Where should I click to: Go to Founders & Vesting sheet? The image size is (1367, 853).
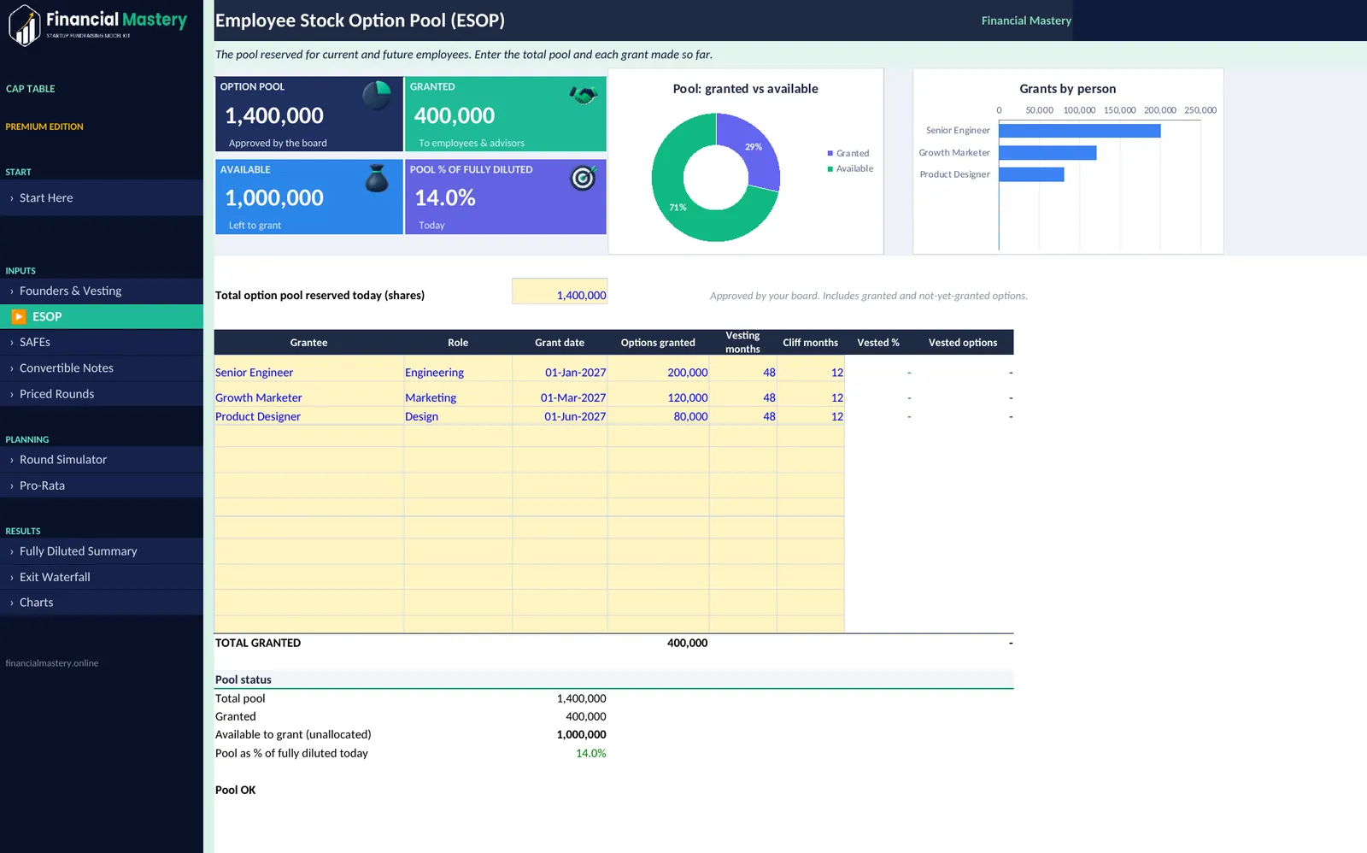(x=102, y=291)
